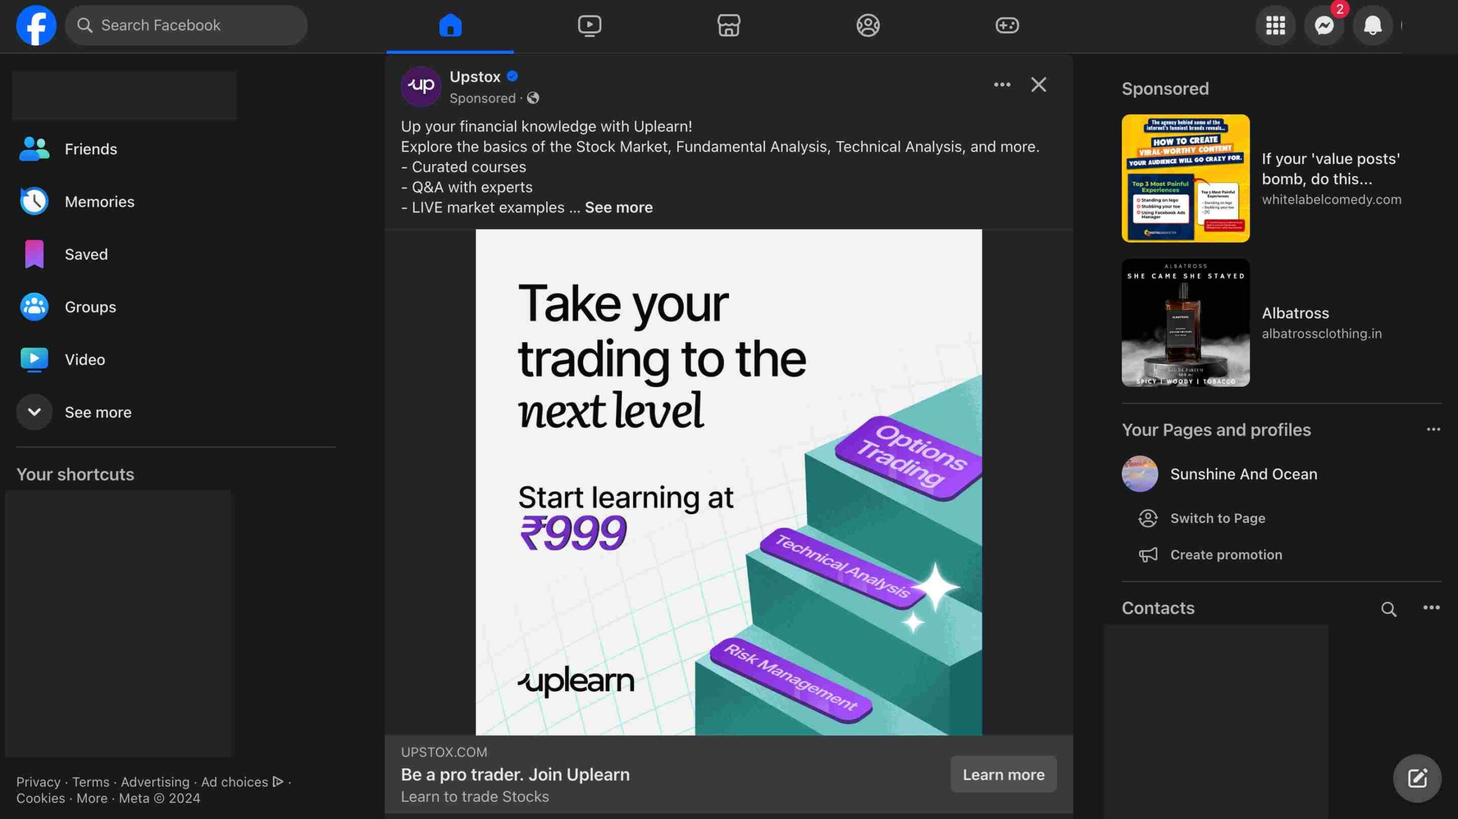1458x819 pixels.
Task: Click the Gaming controller icon
Action: coord(1009,25)
